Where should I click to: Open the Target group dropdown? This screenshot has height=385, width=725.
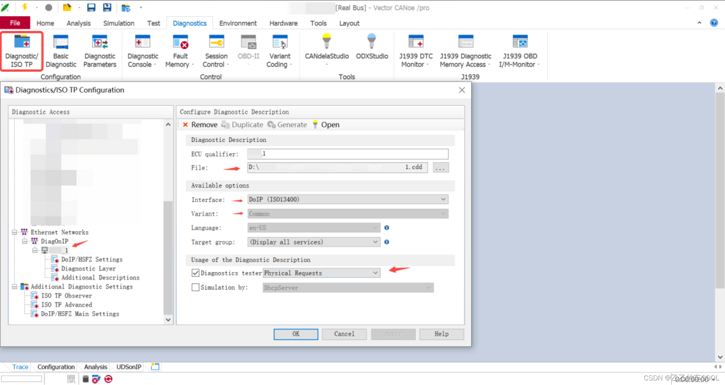314,242
